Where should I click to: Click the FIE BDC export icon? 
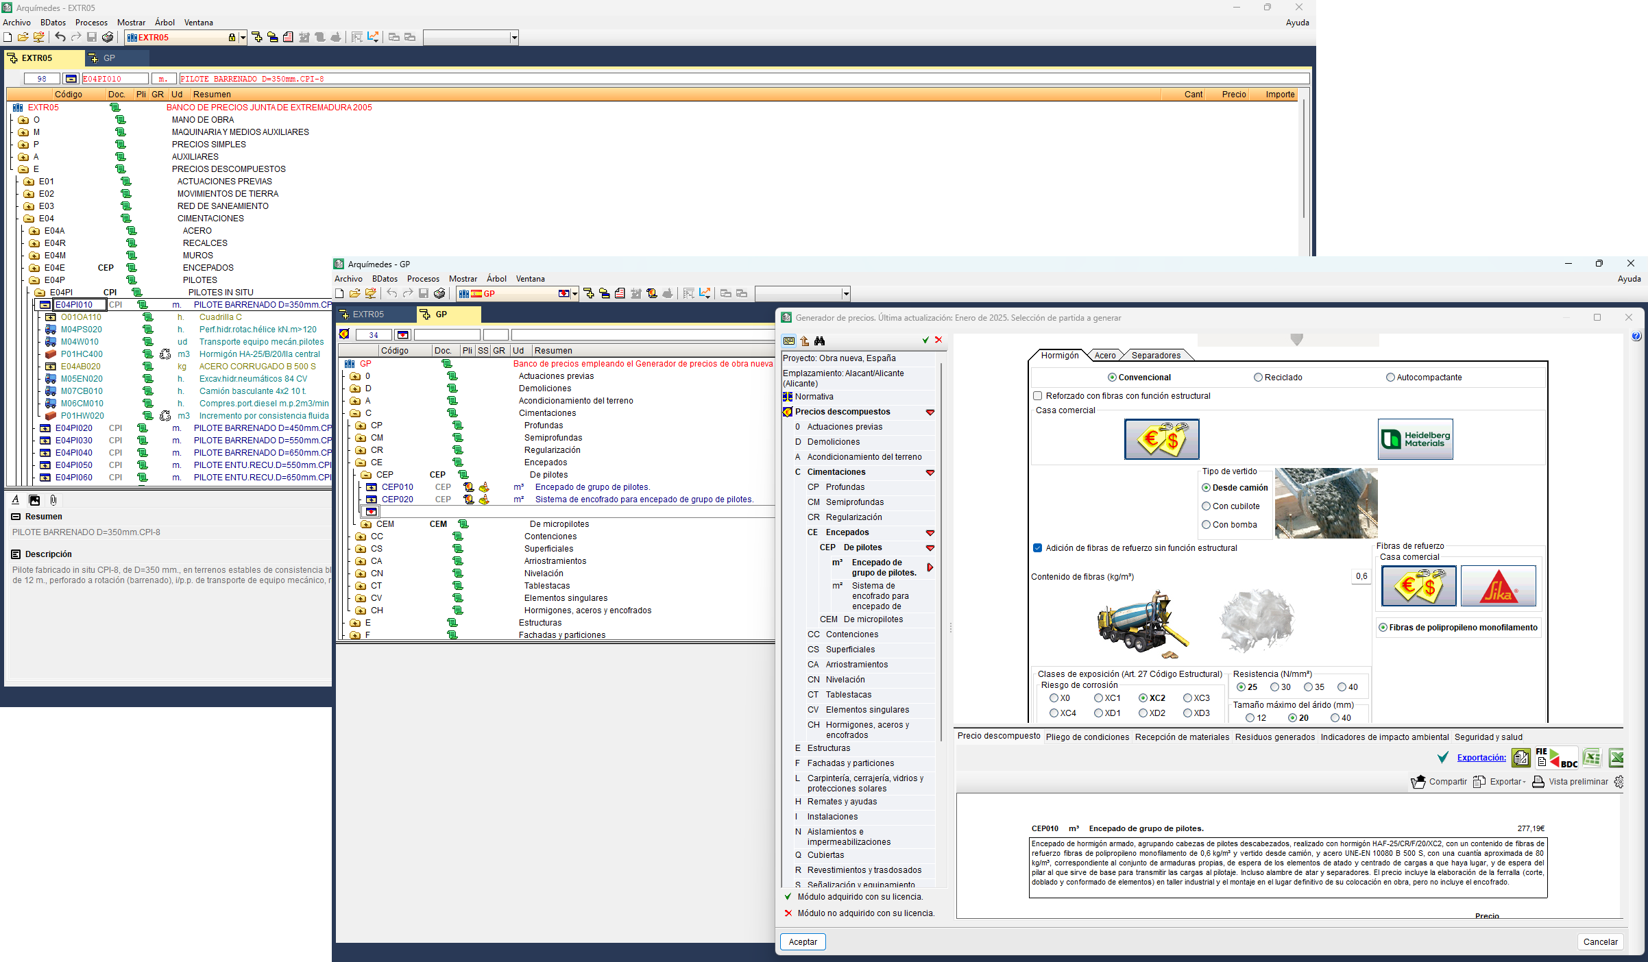click(x=1556, y=757)
